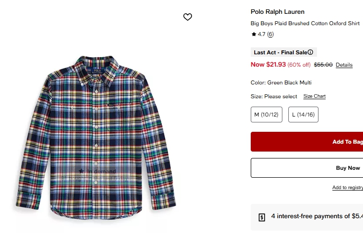The image size is (363, 233).
Task: Select size M (10/12)
Action: [266, 115]
